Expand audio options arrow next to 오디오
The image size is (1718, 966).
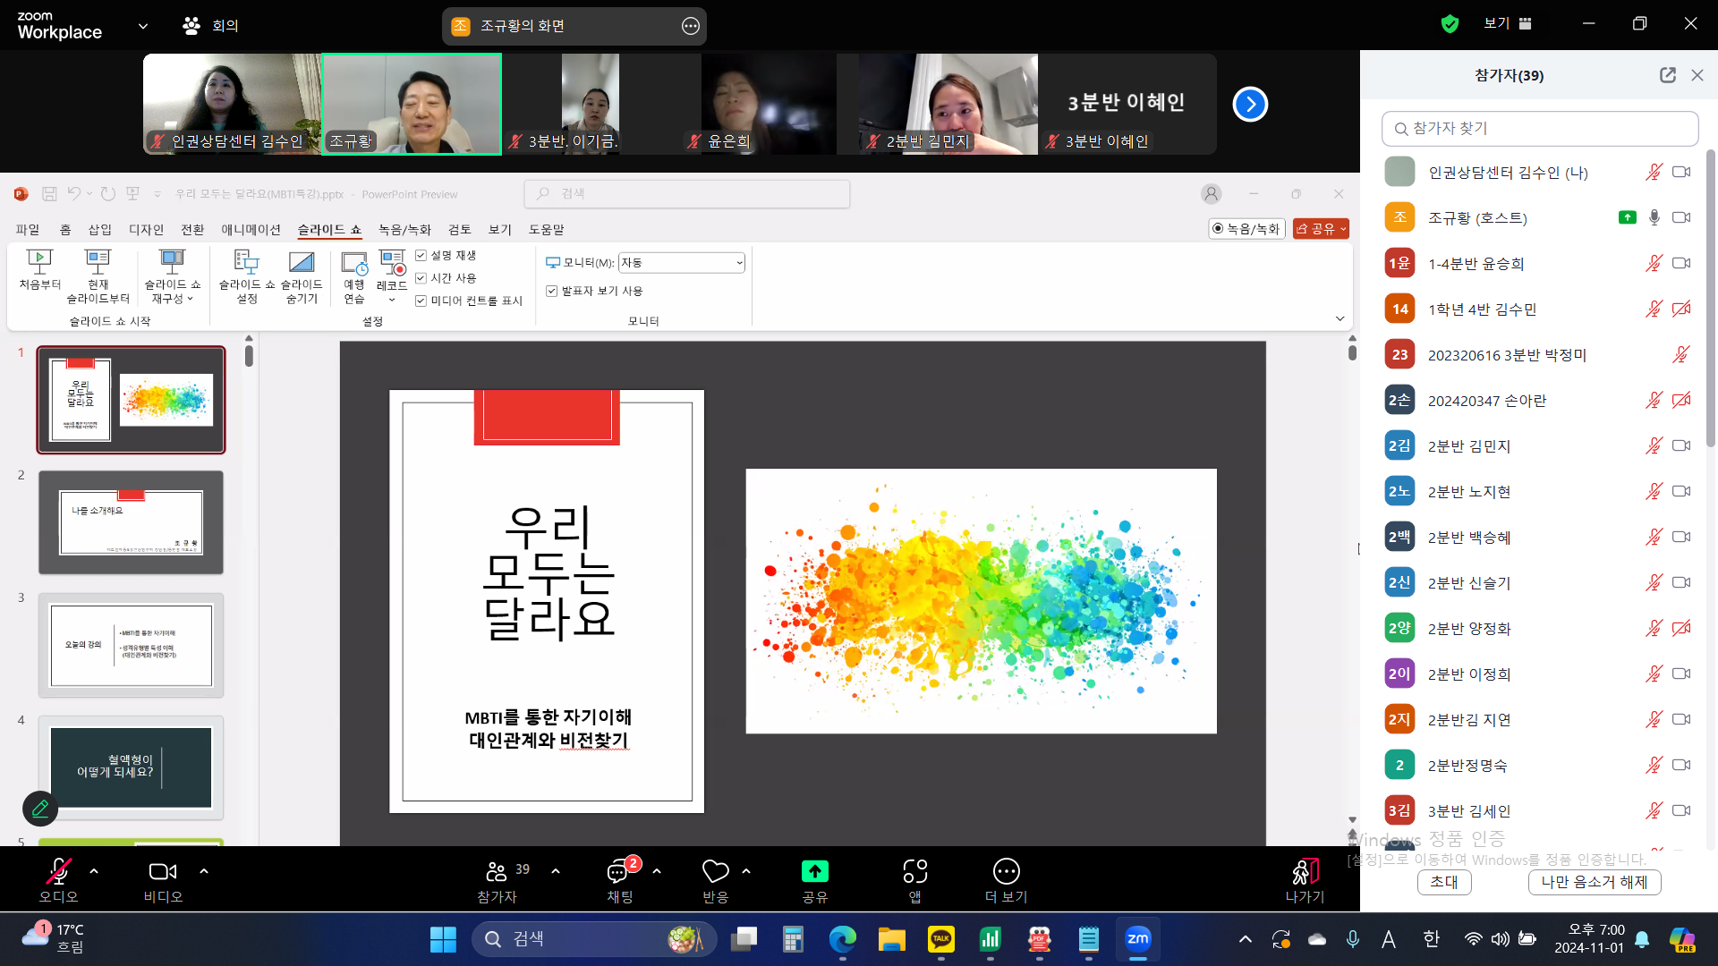coord(94,871)
